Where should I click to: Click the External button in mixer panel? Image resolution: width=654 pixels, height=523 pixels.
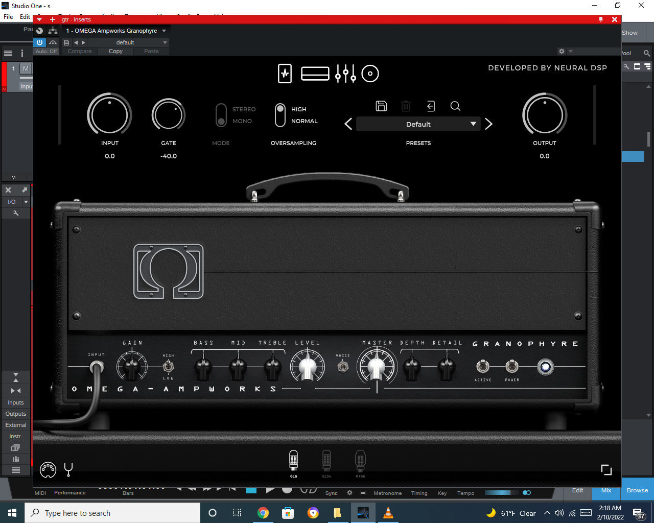coord(16,425)
